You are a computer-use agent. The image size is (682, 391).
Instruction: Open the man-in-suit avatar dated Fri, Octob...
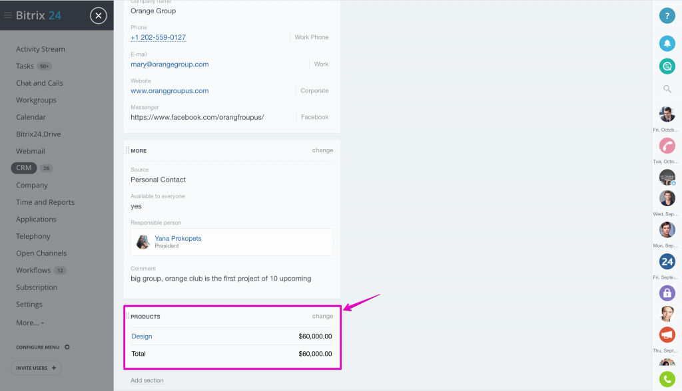[667, 114]
